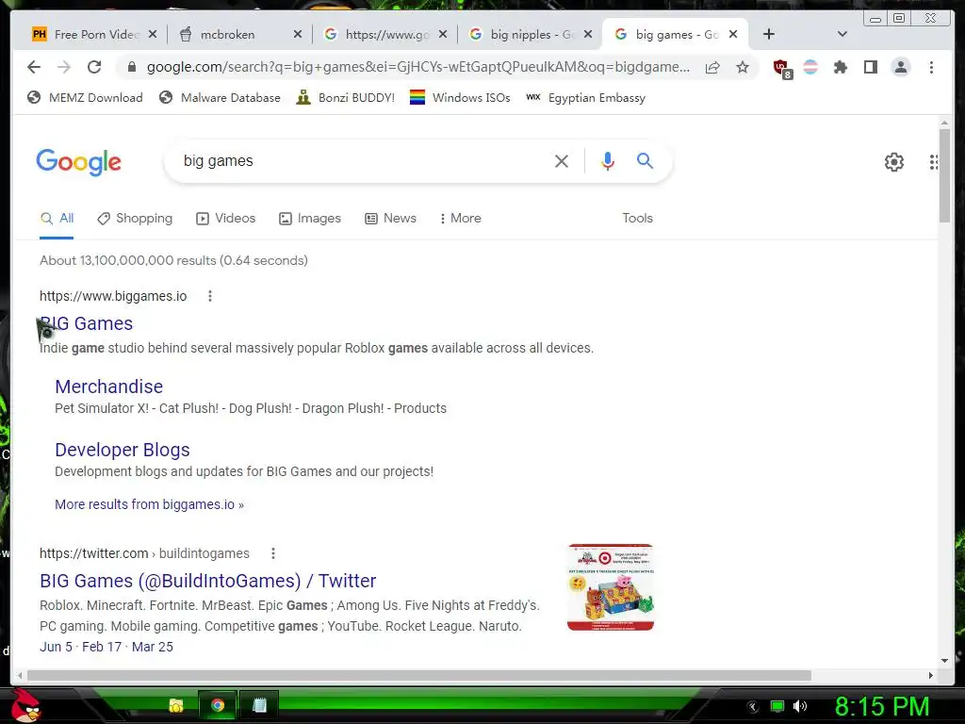Open the notepad taskbar app
Screen dimensions: 965x724
pyautogui.click(x=260, y=705)
